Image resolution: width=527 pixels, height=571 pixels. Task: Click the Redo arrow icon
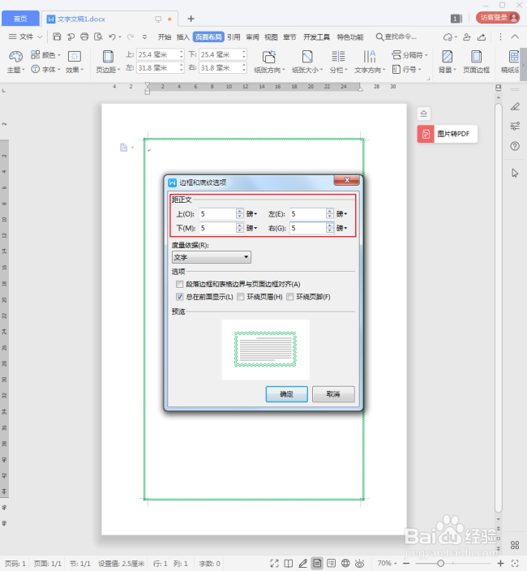[131, 36]
